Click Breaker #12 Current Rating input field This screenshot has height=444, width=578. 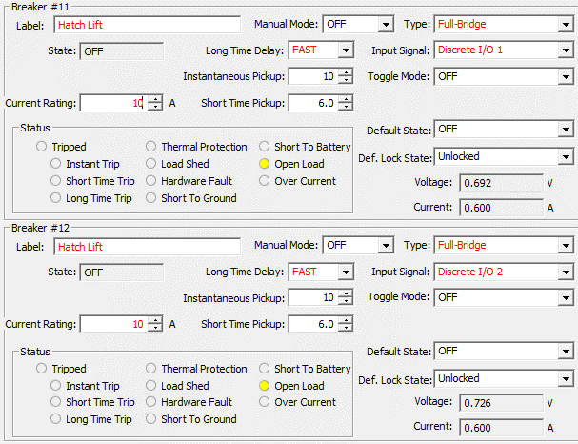pyautogui.click(x=113, y=324)
